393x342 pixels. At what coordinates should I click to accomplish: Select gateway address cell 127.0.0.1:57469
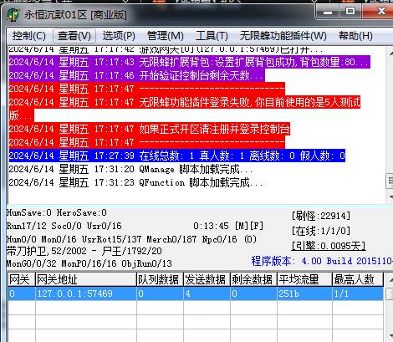(x=86, y=294)
